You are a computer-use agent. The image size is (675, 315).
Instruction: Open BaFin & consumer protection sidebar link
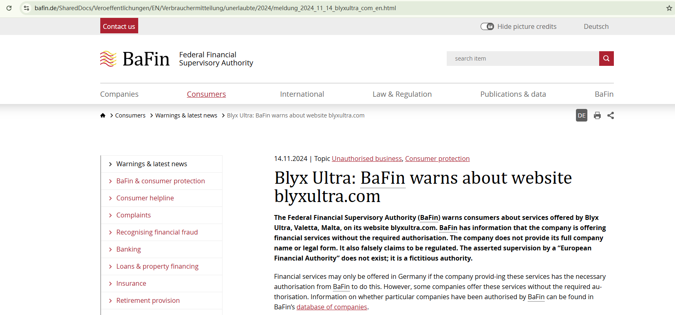pyautogui.click(x=161, y=181)
